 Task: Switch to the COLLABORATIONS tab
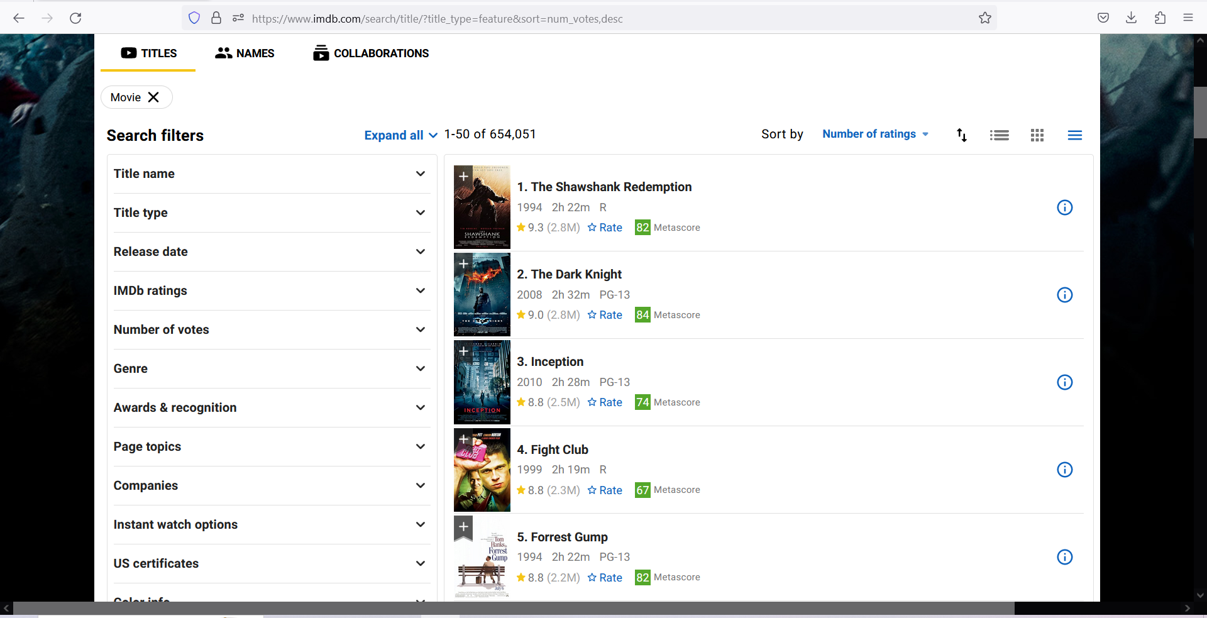coord(370,53)
